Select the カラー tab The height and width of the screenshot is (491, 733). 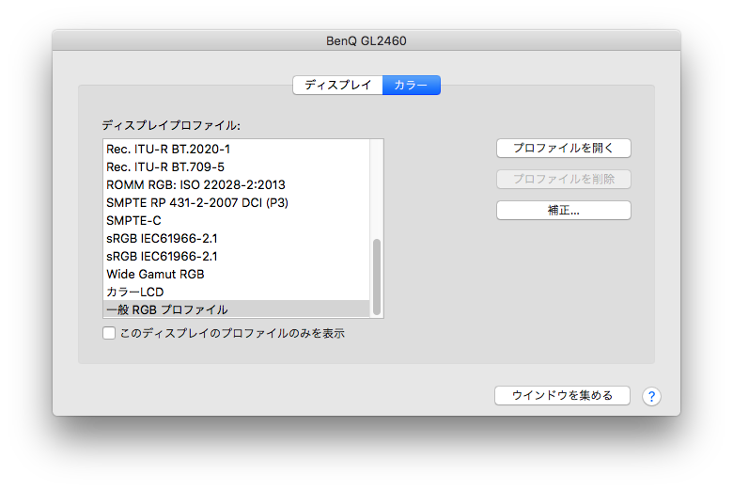click(412, 86)
